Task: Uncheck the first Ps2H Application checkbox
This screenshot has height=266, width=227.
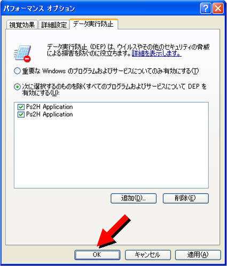Action: click(x=21, y=107)
